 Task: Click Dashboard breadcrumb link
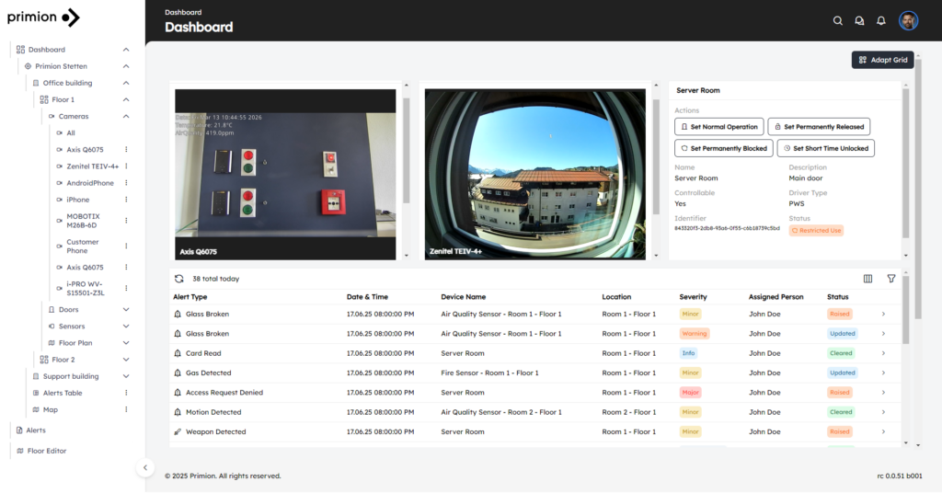coord(183,12)
